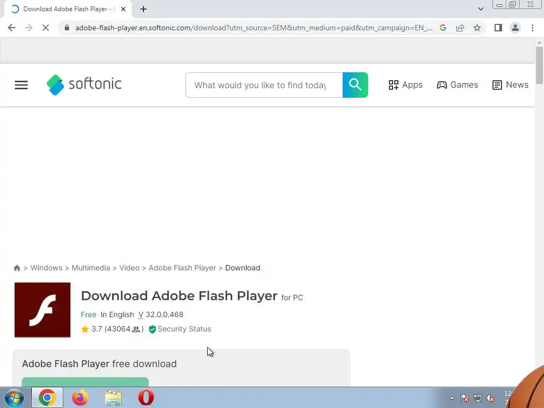Open the Adobe Flash Player breadcrumb link
The image size is (544, 408).
click(x=182, y=268)
